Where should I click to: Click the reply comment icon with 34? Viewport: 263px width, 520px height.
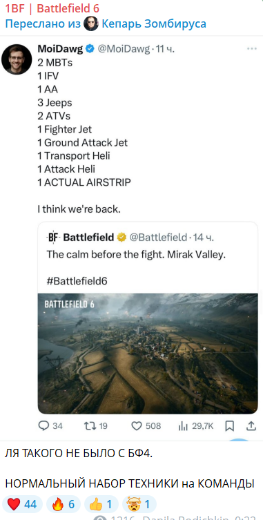(x=43, y=426)
